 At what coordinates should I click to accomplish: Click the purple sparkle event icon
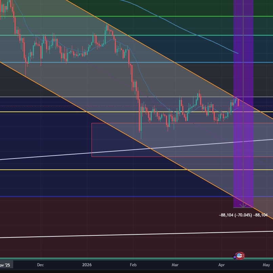click(x=235, y=257)
